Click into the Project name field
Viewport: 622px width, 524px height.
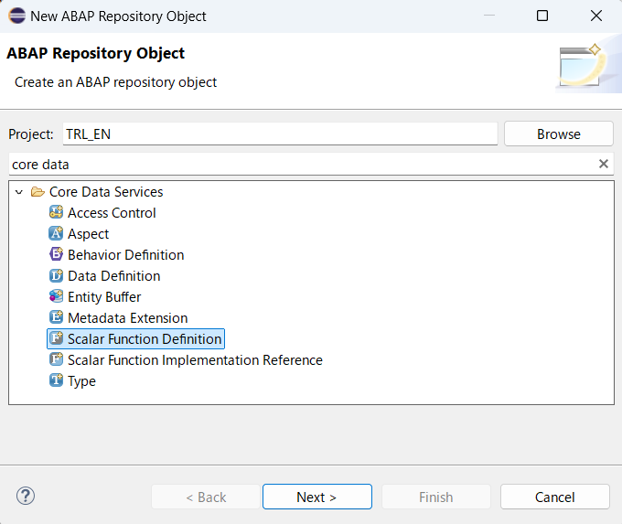(279, 134)
